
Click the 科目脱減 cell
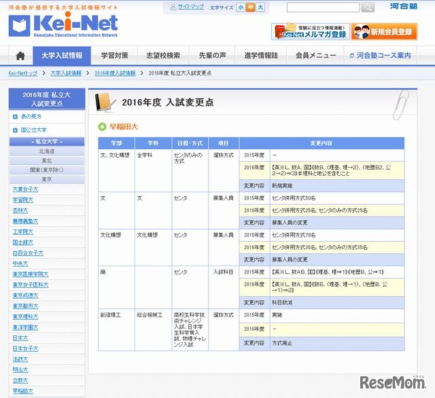click(x=337, y=303)
